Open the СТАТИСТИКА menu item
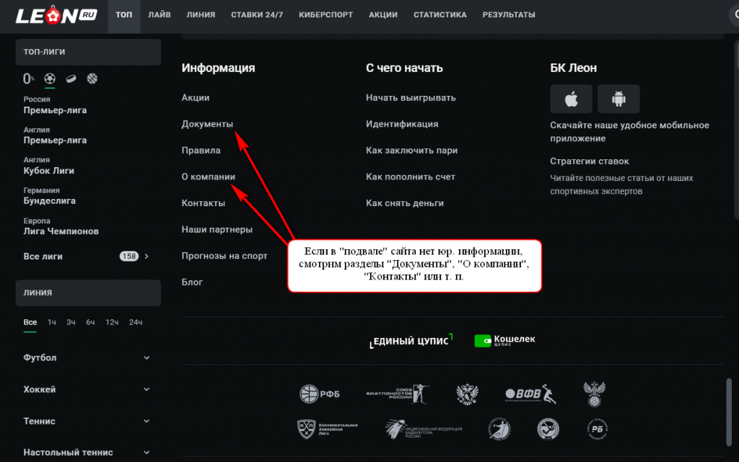Image resolution: width=739 pixels, height=462 pixels. tap(440, 15)
